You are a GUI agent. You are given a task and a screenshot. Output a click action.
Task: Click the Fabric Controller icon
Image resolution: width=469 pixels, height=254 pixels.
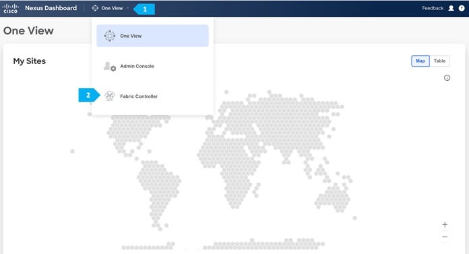110,96
